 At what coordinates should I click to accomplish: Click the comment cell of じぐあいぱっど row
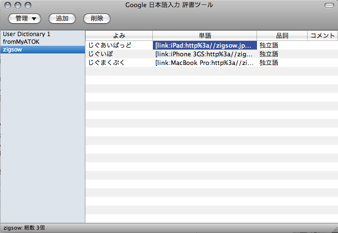coord(323,45)
